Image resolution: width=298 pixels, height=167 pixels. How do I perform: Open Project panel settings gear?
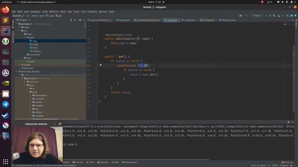[x=80, y=20]
